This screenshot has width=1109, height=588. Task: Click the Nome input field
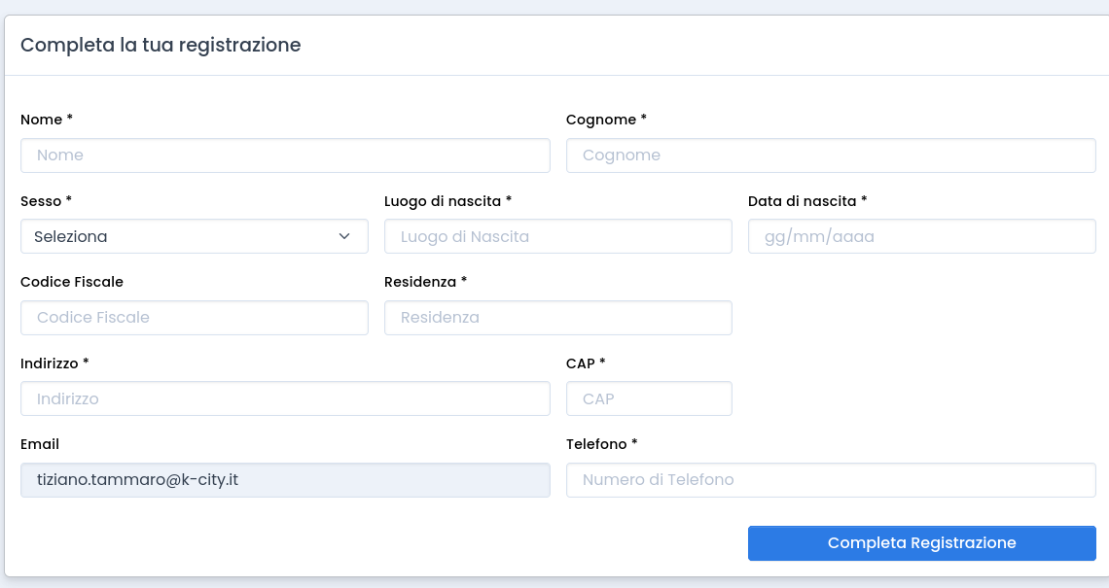285,156
